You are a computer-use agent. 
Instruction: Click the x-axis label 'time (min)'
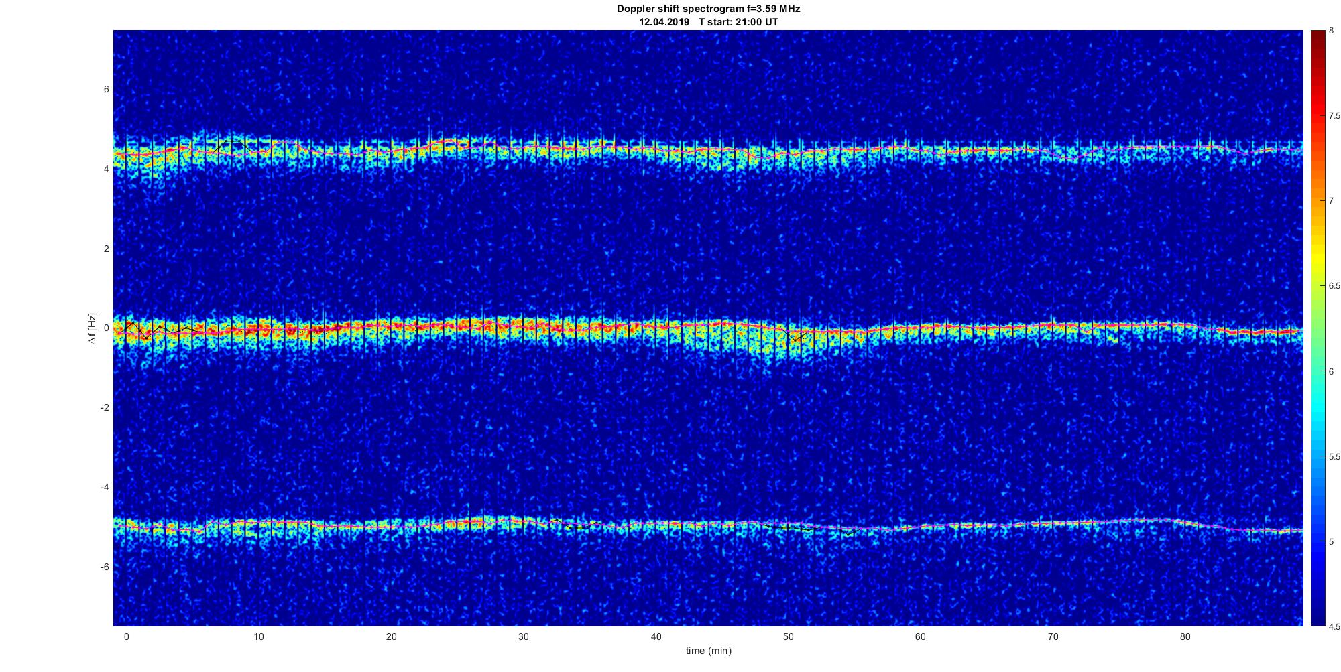coord(708,651)
